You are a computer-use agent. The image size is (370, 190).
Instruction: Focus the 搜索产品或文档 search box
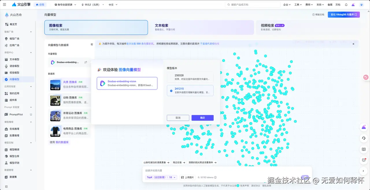tap(253, 5)
